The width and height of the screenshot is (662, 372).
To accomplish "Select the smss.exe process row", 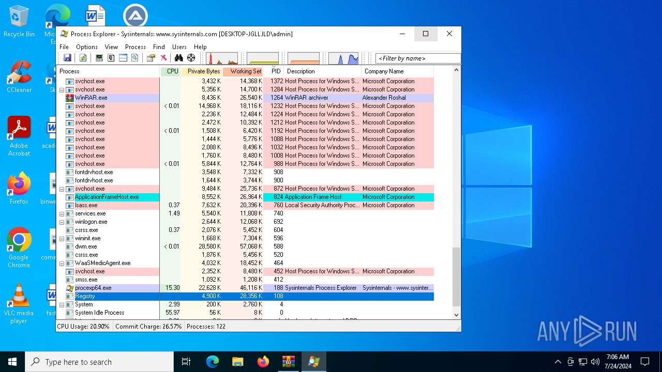I will (x=245, y=280).
